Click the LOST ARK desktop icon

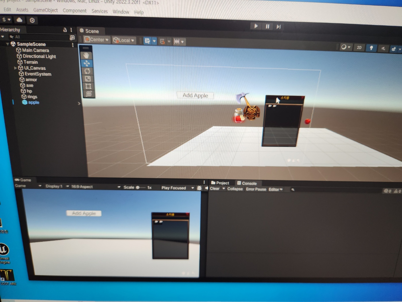point(7,277)
